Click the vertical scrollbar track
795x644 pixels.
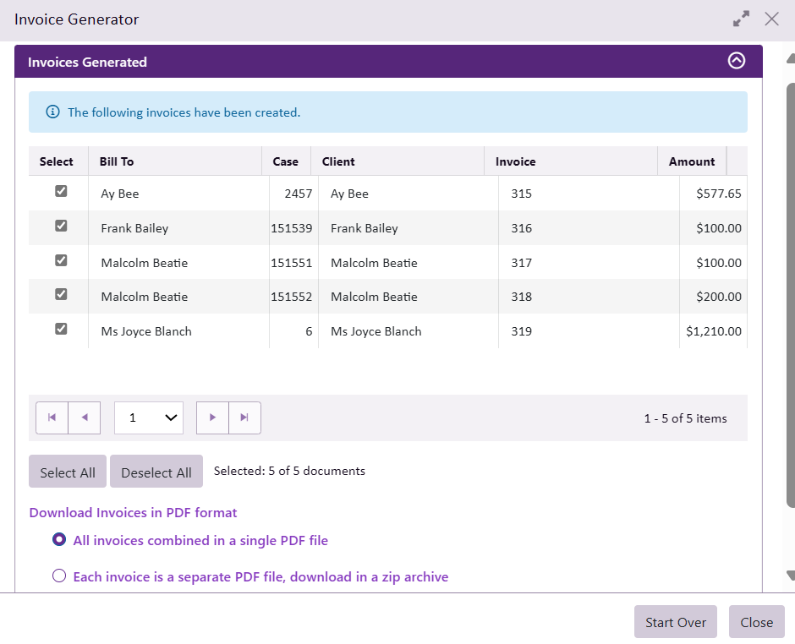point(790,541)
